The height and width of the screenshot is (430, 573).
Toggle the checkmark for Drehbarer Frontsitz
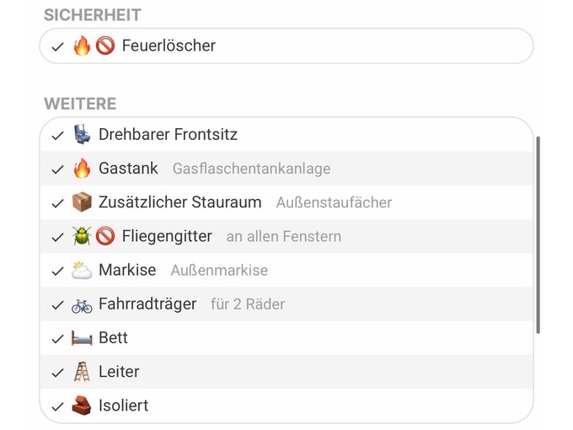click(58, 136)
